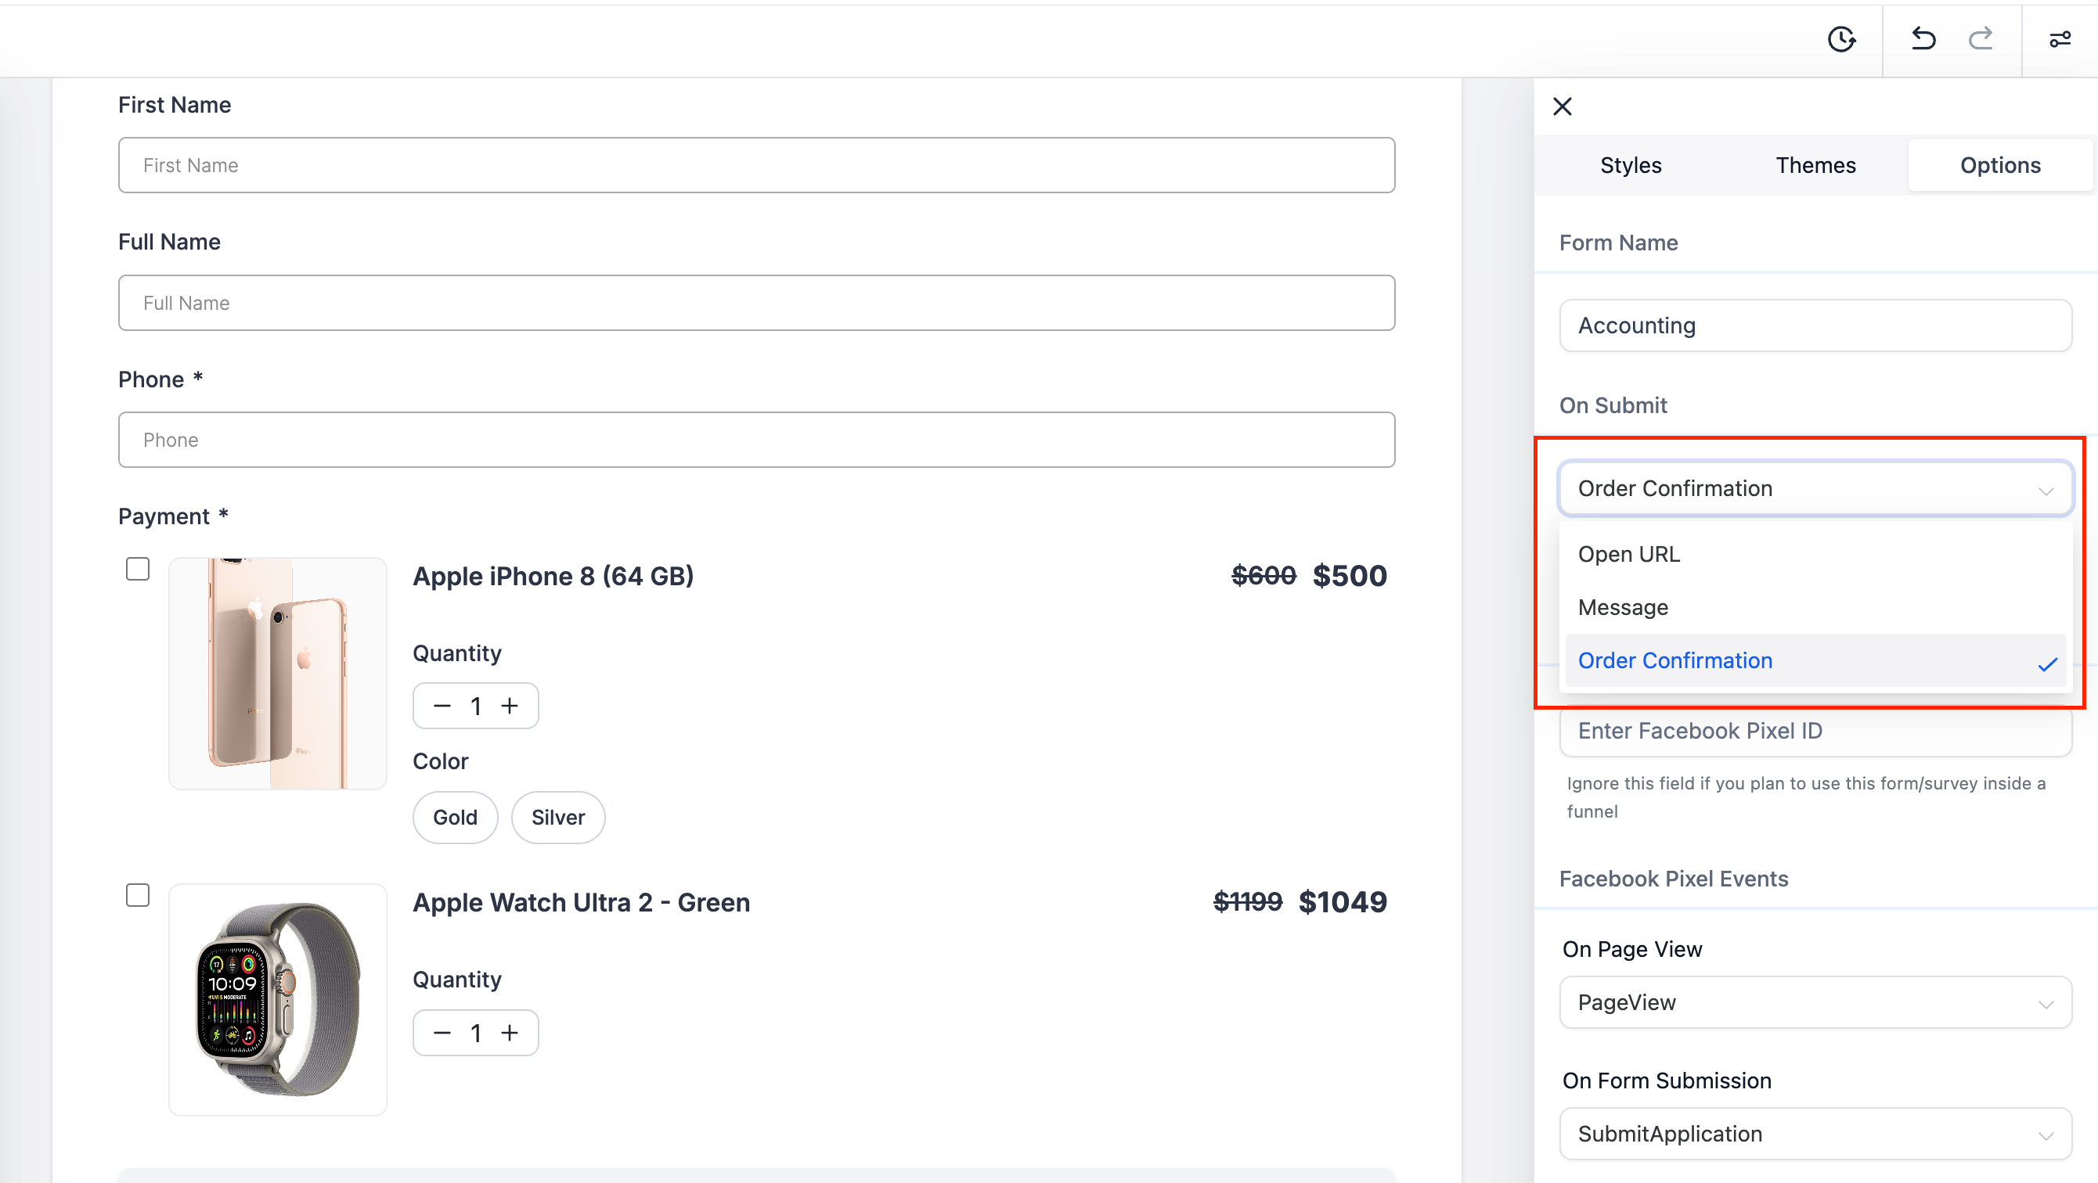The width and height of the screenshot is (2098, 1183).
Task: Close the options side panel
Action: (1562, 106)
